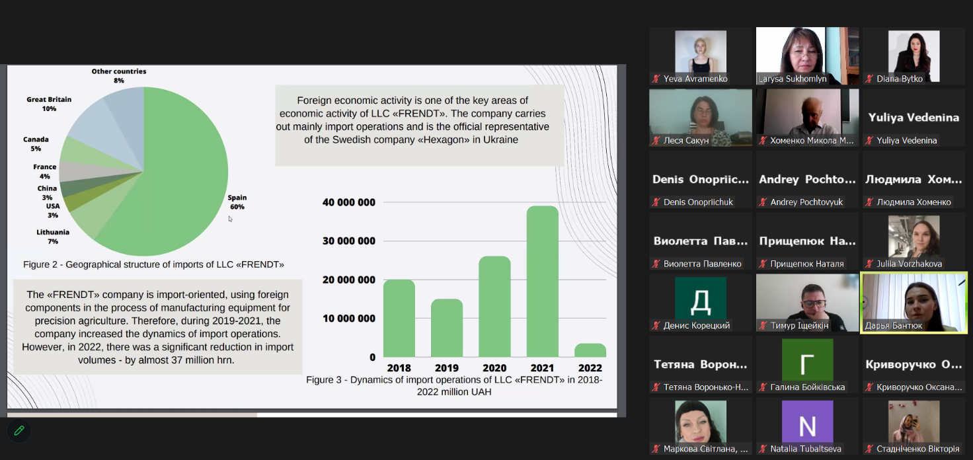This screenshot has width=973, height=460.
Task: Click muted mic icon beside Тетяна Воронько label
Action: 656,387
